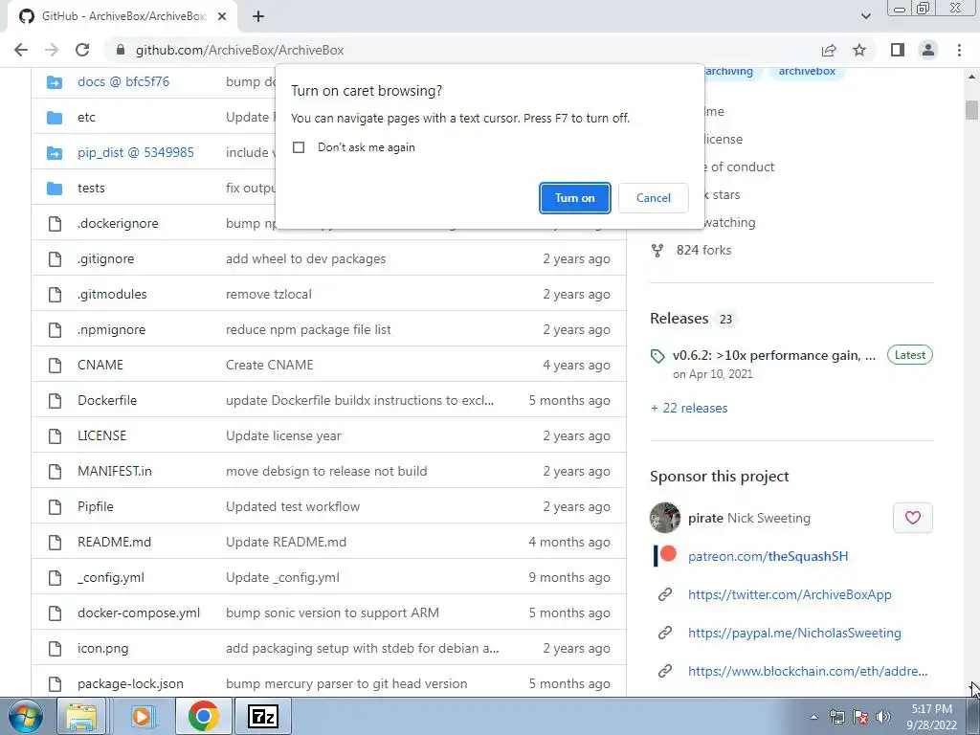The height and width of the screenshot is (735, 980).
Task: Open the .dockerignore file
Action: tap(118, 224)
